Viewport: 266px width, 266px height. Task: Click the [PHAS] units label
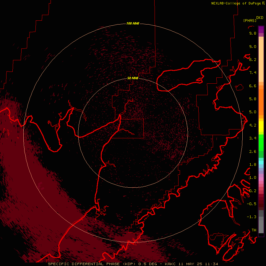coord(250,20)
